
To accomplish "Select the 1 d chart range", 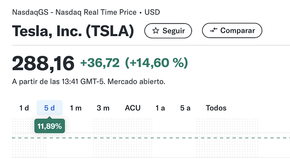I will (24, 108).
